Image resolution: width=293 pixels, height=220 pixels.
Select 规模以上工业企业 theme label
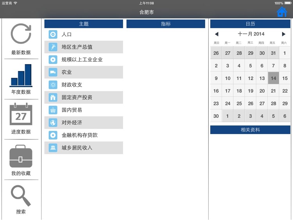click(x=82, y=60)
